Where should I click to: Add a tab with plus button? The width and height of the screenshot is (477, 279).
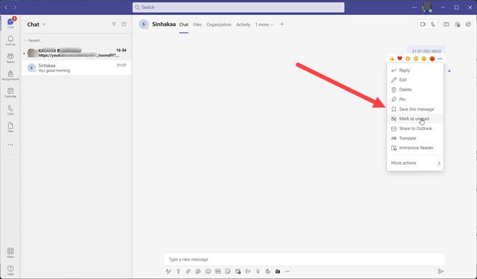(282, 24)
